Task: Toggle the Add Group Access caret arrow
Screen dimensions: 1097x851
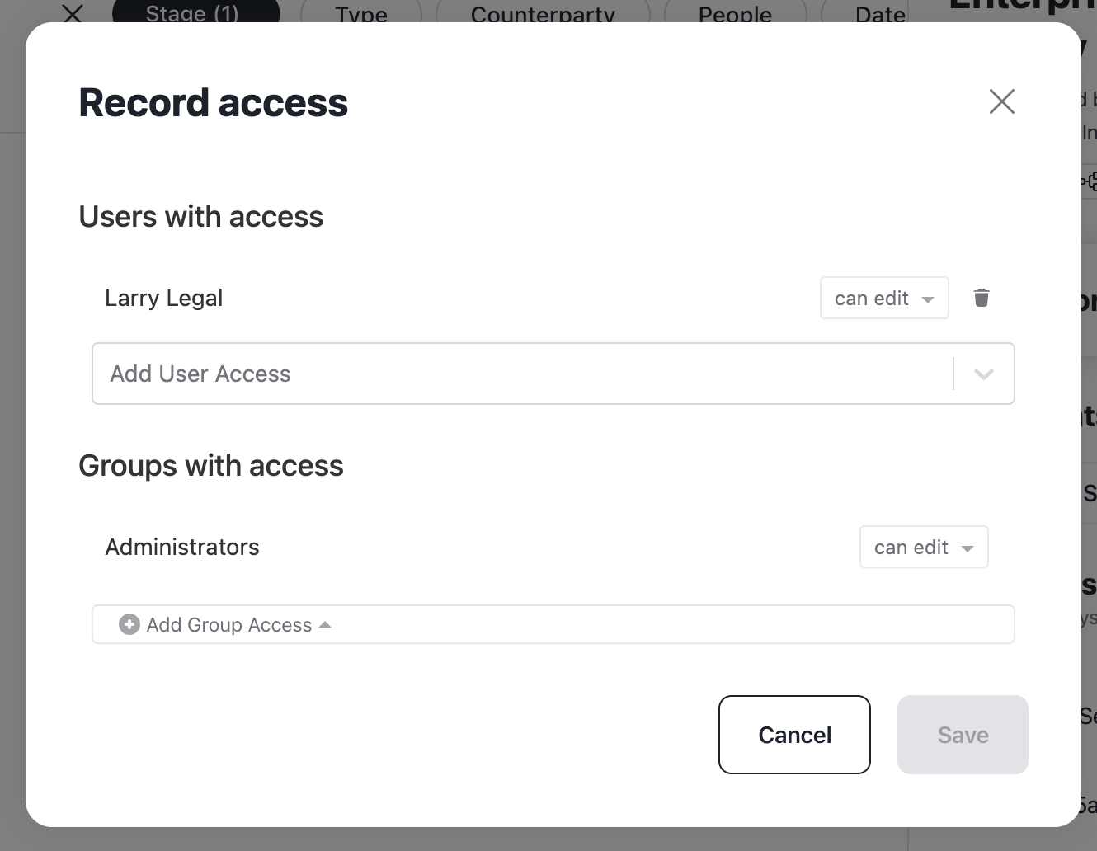Action: tap(325, 624)
